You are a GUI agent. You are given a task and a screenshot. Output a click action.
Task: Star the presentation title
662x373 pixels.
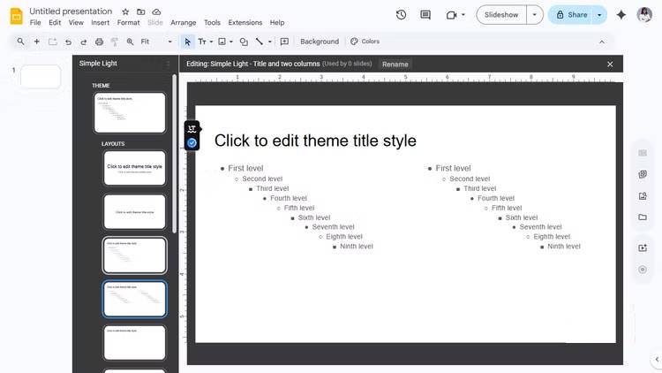tap(125, 11)
